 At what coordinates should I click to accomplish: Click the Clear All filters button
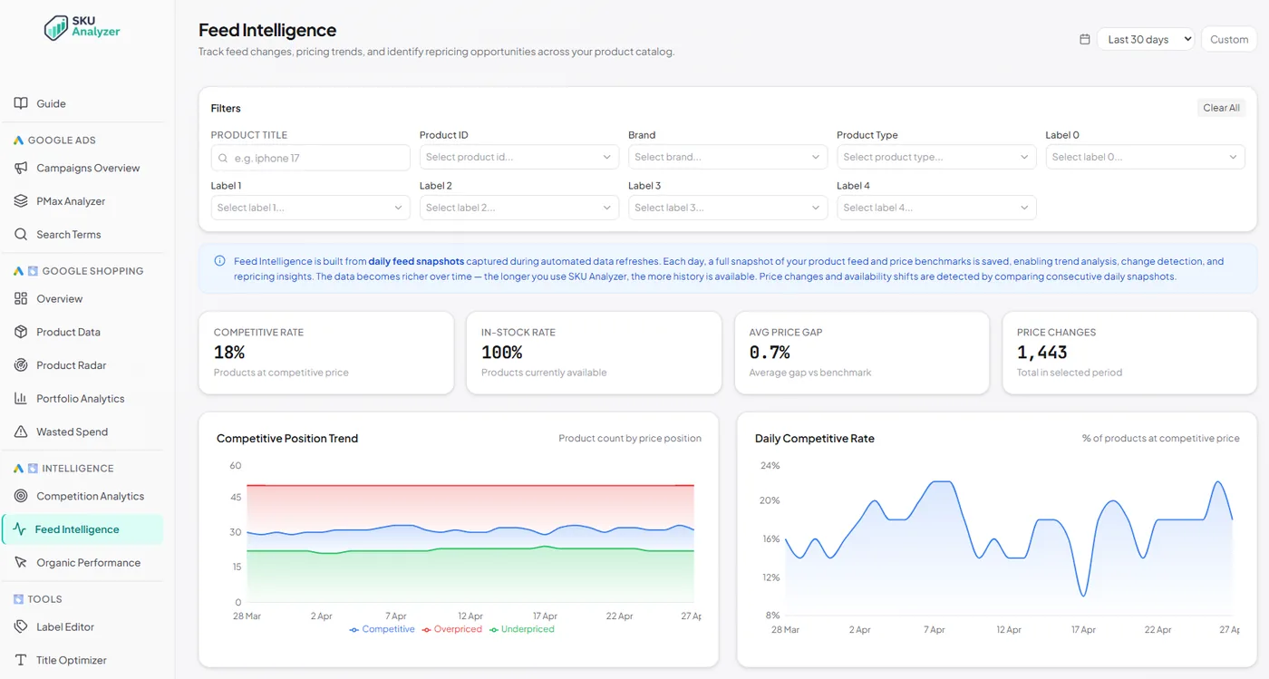click(1221, 108)
